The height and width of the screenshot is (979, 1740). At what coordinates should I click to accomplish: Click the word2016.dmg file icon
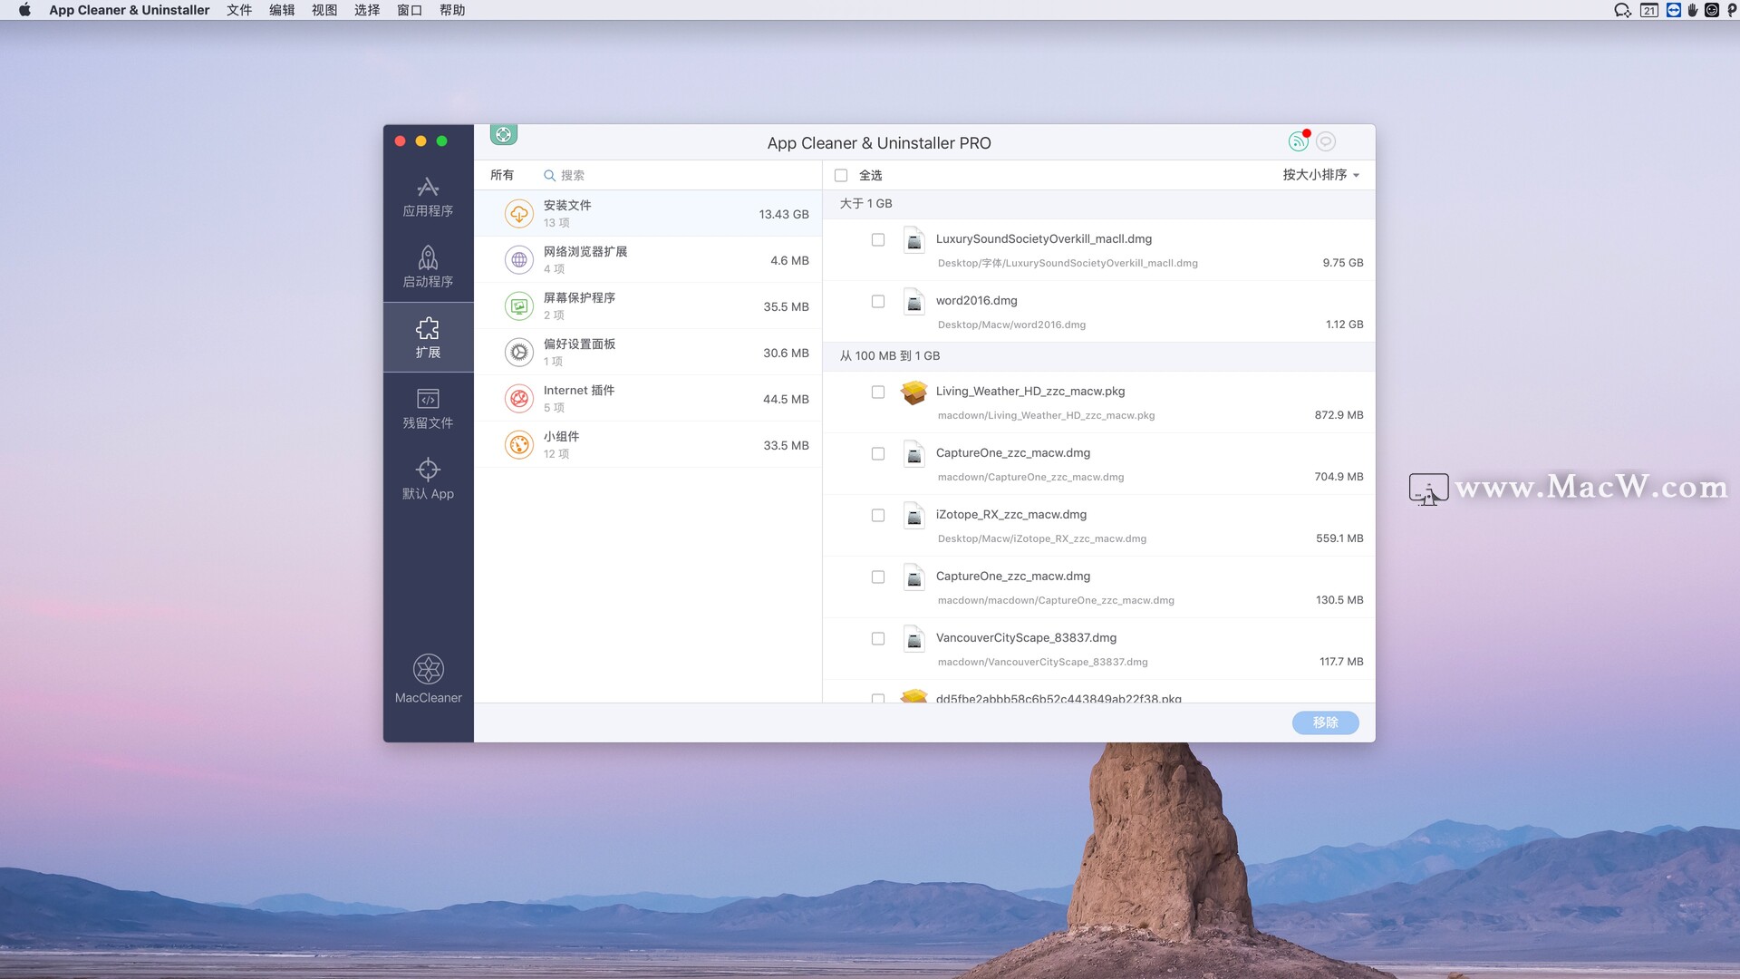(x=914, y=301)
